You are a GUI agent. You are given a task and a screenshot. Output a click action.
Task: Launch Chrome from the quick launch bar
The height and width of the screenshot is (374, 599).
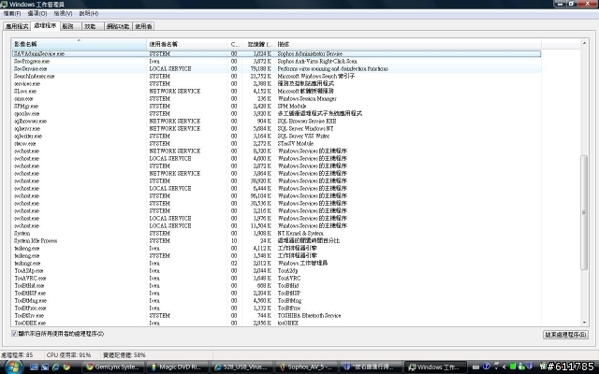tap(66, 367)
